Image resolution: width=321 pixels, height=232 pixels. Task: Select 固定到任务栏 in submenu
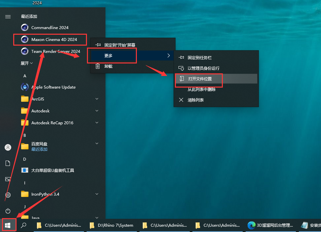(216, 58)
